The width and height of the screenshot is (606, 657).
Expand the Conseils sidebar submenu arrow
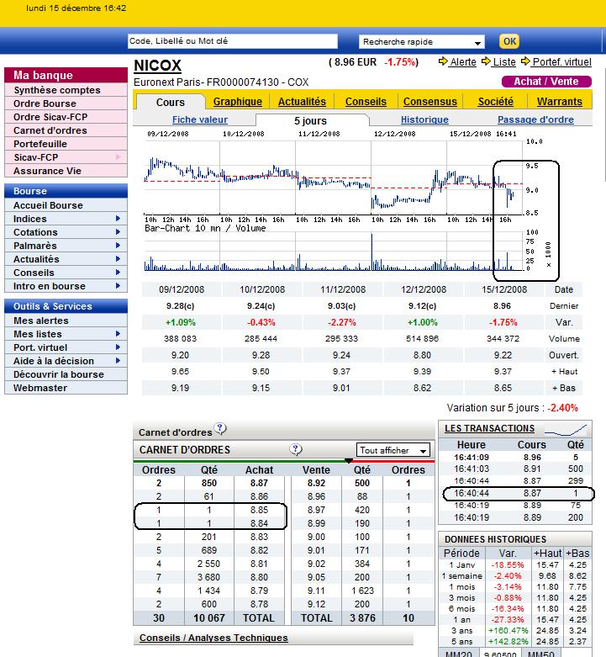click(x=118, y=272)
